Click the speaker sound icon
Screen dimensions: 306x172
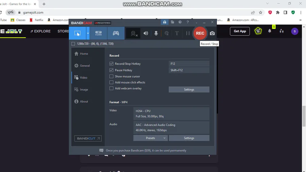(146, 33)
